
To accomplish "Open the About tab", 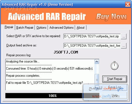I will pos(81,28).
